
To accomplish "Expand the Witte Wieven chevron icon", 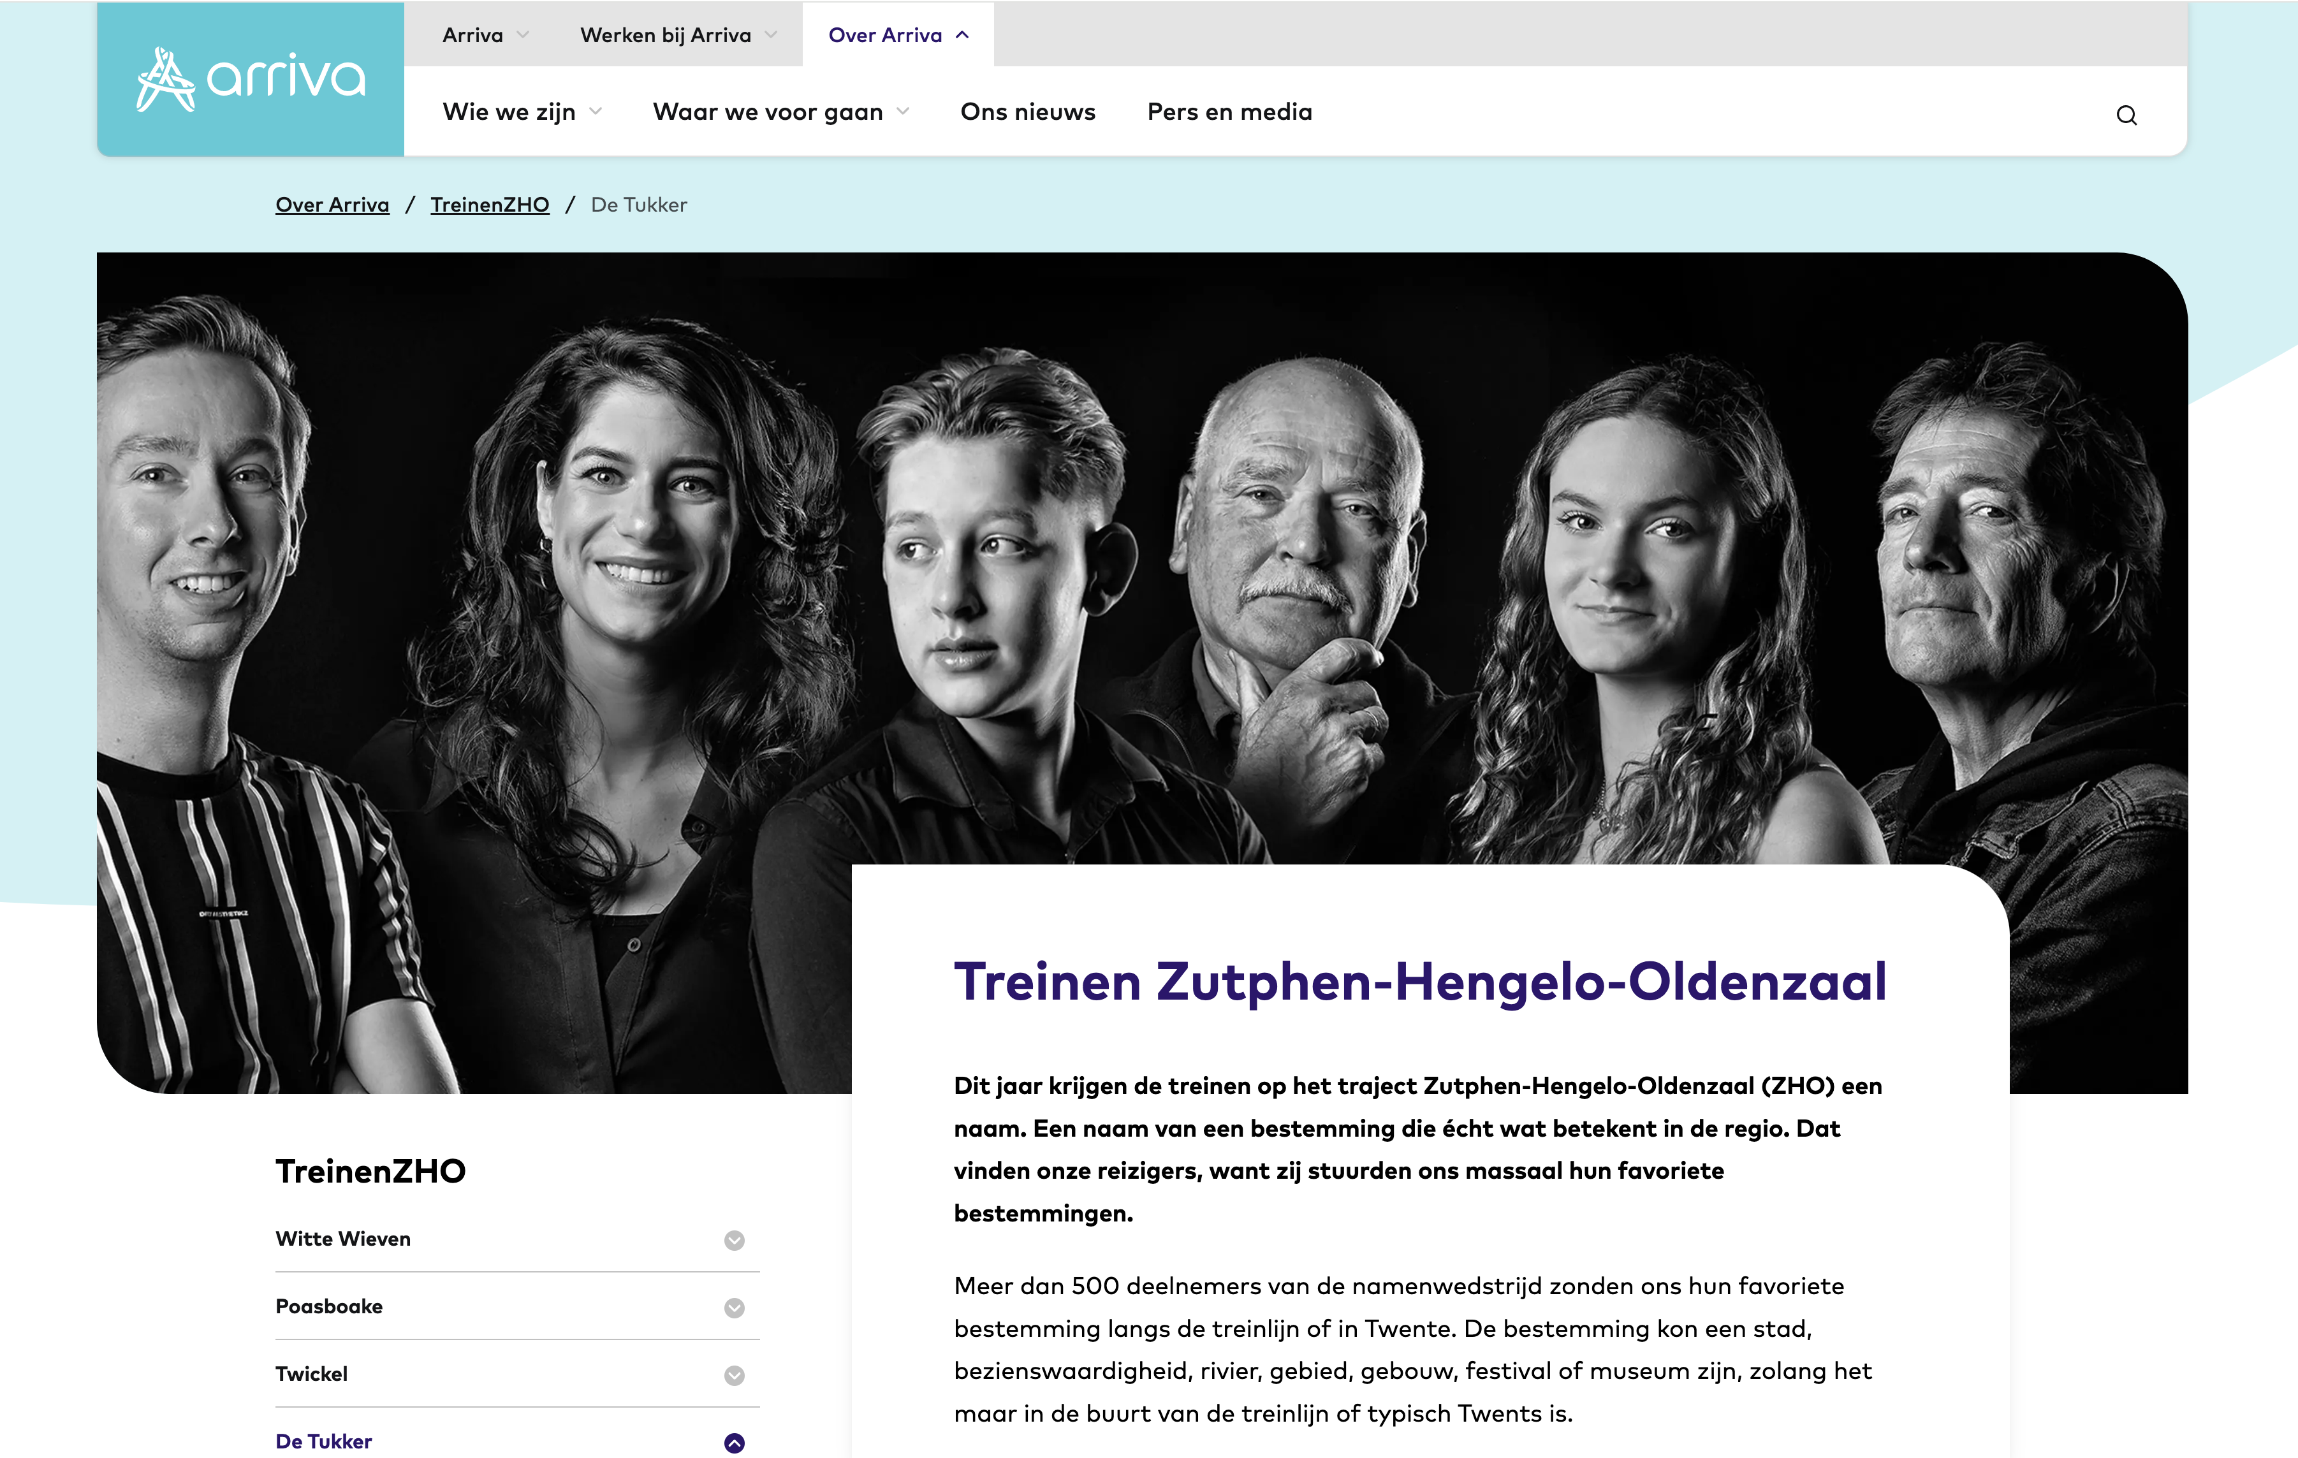I will (734, 1239).
